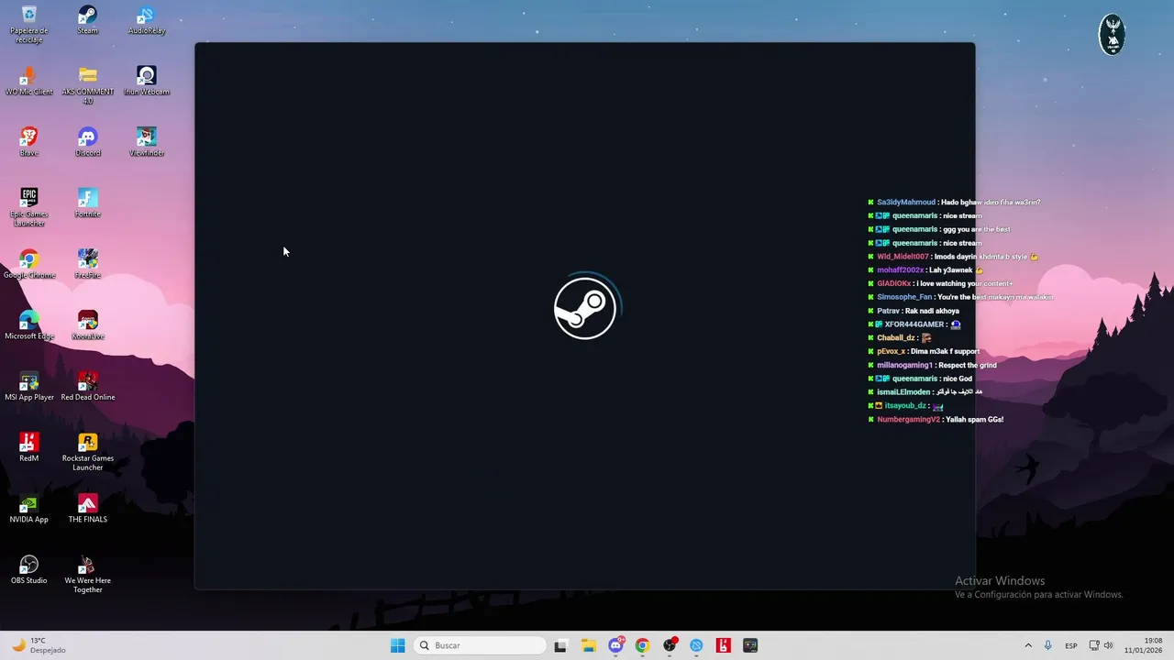The image size is (1174, 660).
Task: Select the We Were Here Together shortcut
Action: tap(87, 574)
